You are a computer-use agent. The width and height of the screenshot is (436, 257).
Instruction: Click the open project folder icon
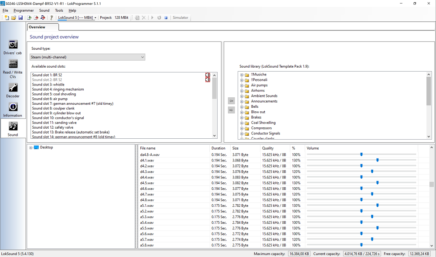(14, 18)
